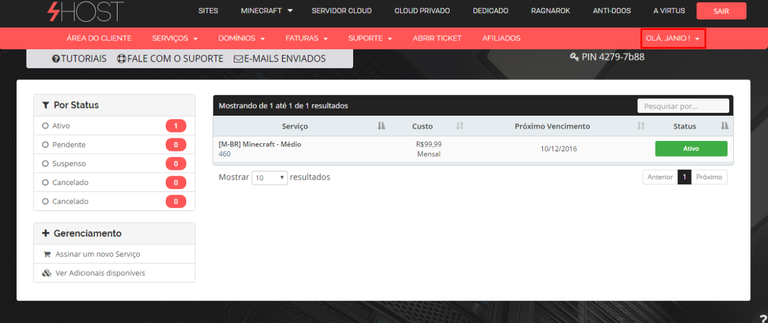
Task: Select page 1 in pagination
Action: (x=684, y=177)
